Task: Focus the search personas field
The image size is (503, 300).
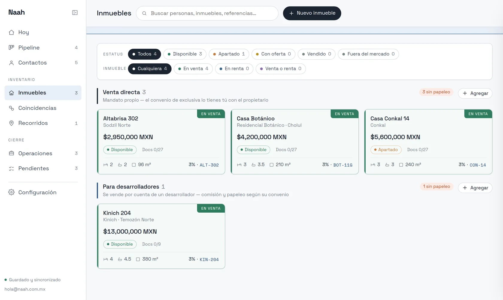Action: pyautogui.click(x=207, y=13)
